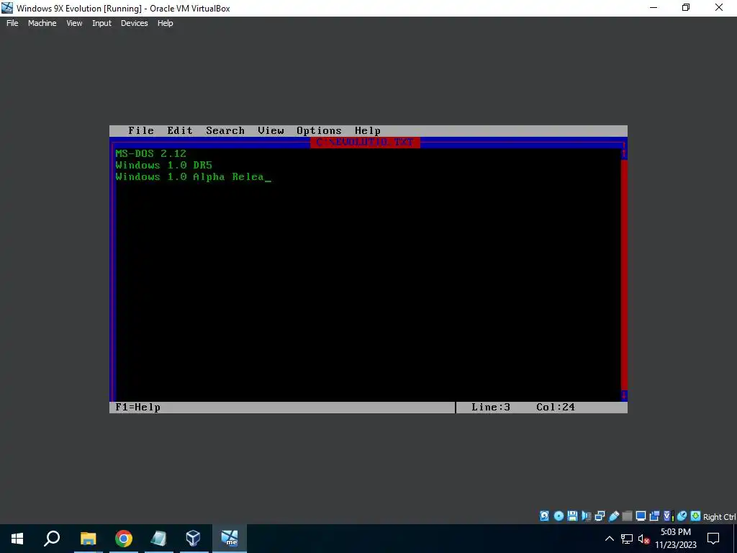This screenshot has width=737, height=553.
Task: Click the network tray icon
Action: point(627,539)
